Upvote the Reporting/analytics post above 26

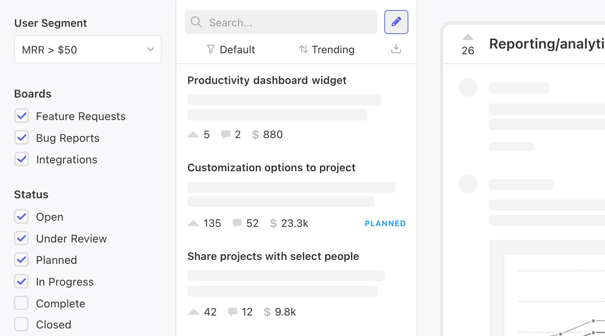(x=468, y=37)
